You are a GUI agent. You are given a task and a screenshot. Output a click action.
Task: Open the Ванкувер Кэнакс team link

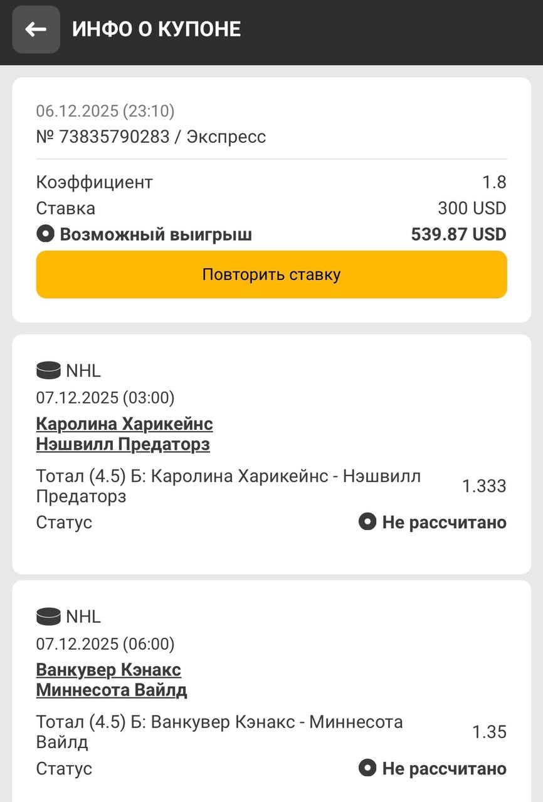click(x=108, y=670)
